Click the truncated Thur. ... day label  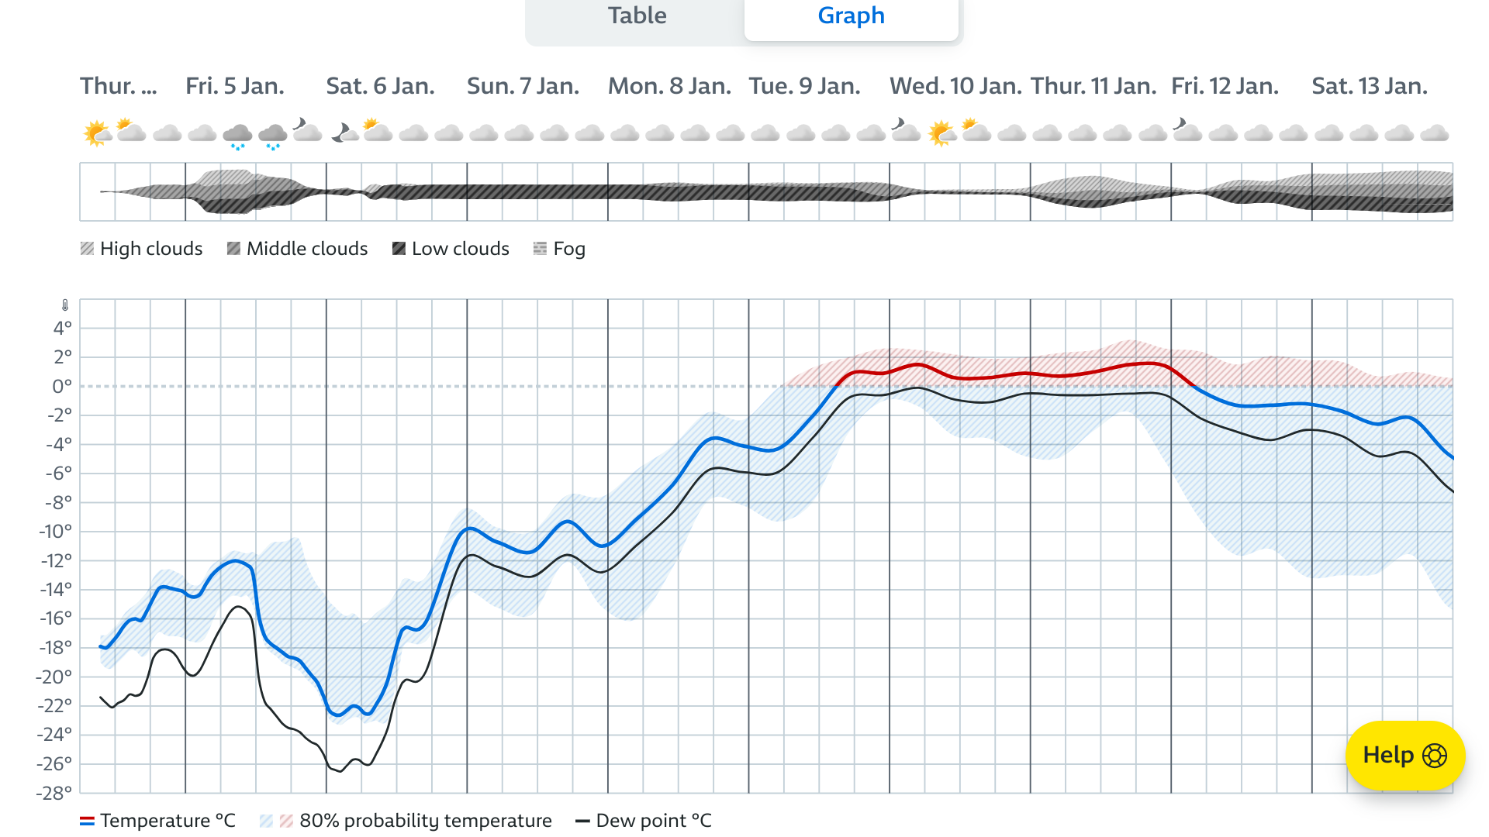(118, 86)
